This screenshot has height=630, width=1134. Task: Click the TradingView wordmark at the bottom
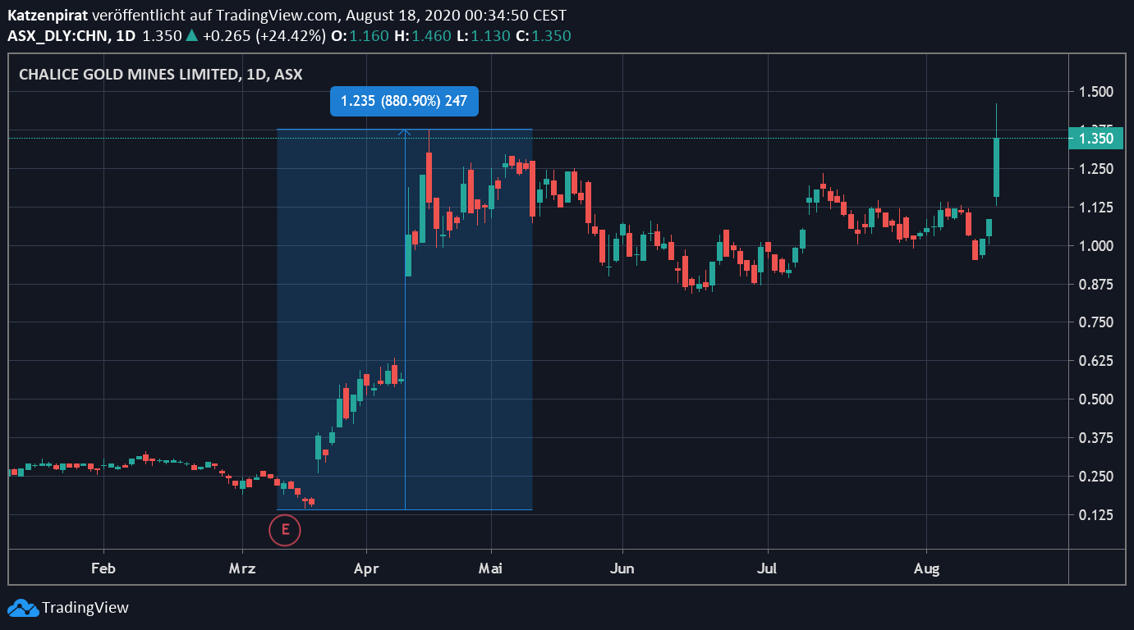(x=85, y=608)
